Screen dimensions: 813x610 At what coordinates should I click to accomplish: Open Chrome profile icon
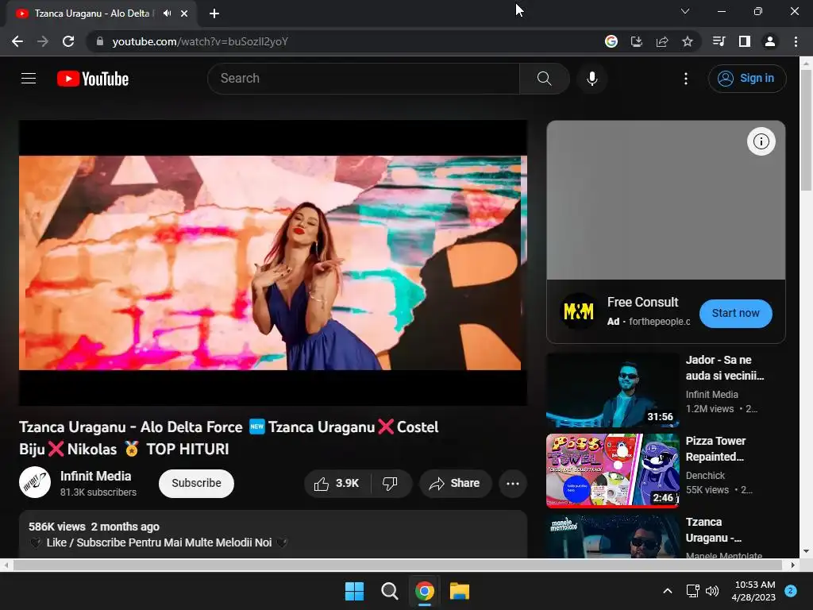[x=769, y=41]
